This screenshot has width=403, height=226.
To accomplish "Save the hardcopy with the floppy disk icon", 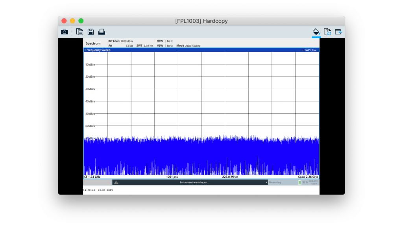I will pyautogui.click(x=91, y=32).
